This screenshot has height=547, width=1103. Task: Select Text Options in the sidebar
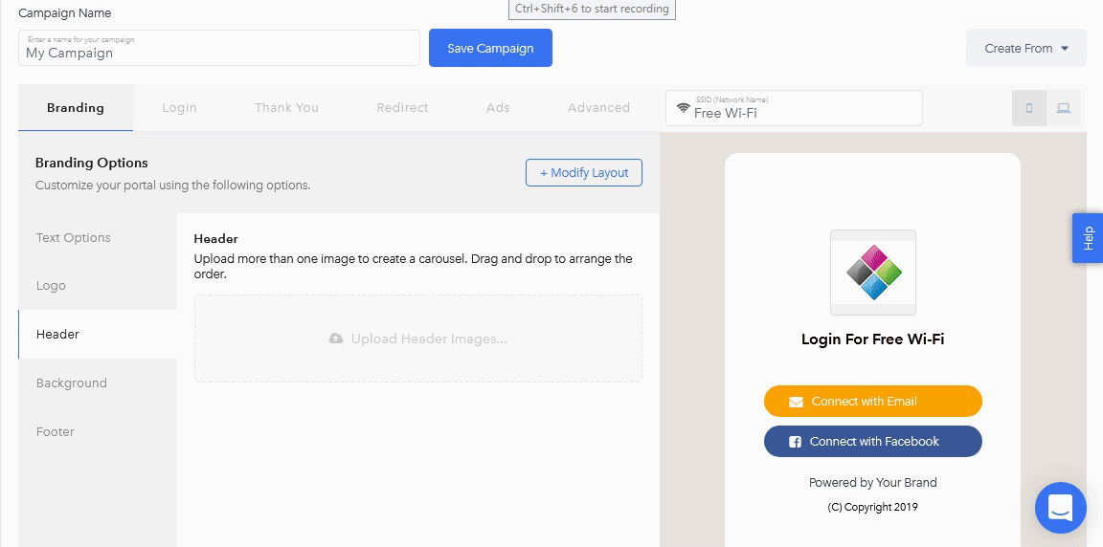(98, 237)
